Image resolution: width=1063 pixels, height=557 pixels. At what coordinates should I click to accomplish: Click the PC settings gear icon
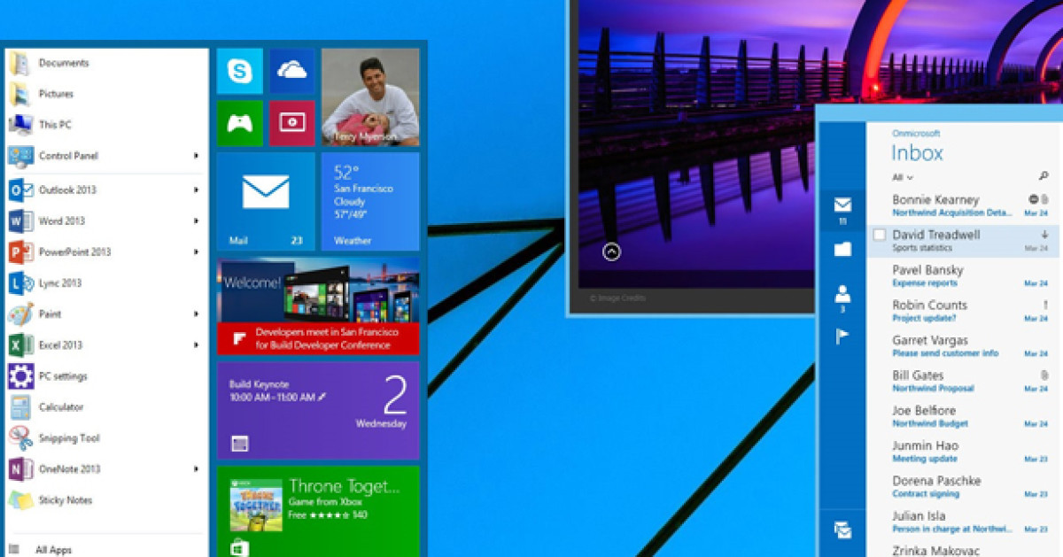point(20,376)
